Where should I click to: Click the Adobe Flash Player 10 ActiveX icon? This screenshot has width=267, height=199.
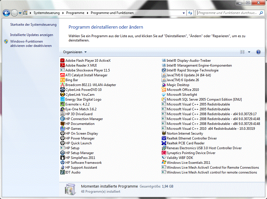coord(63,61)
